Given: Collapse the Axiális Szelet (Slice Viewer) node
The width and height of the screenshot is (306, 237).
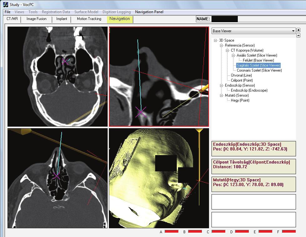Looking at the screenshot, I should click(x=233, y=55).
